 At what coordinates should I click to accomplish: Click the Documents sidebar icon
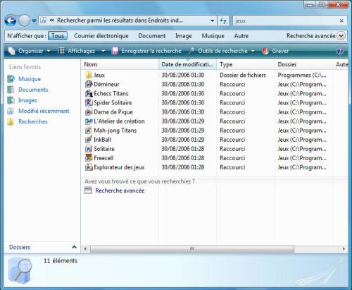11,90
